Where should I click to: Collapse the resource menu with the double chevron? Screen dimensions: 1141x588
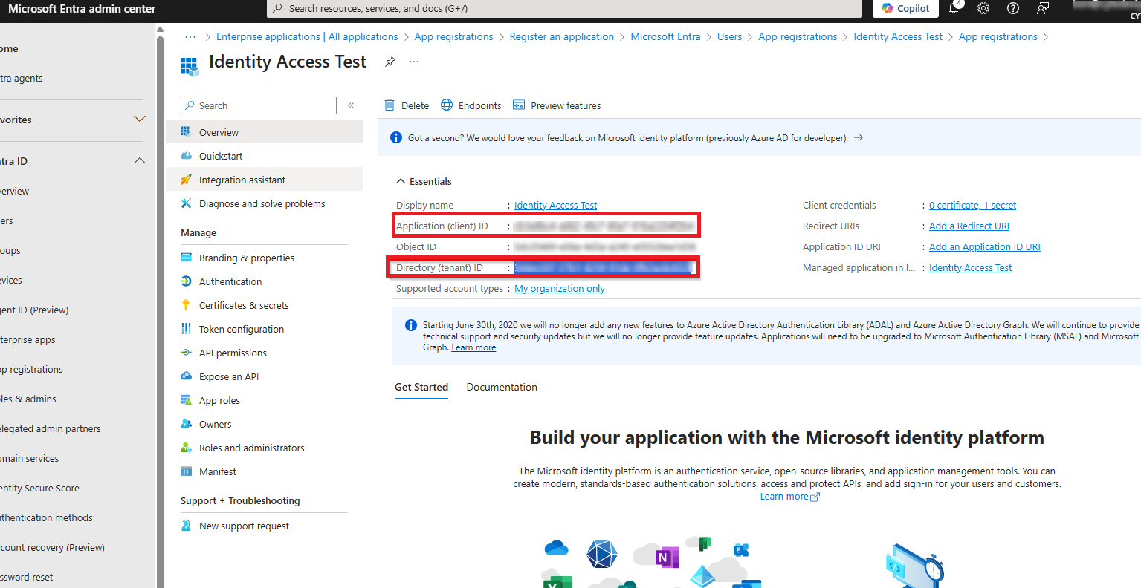[x=351, y=105]
